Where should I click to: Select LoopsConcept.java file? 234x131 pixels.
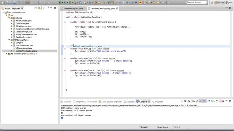(x=24, y=32)
